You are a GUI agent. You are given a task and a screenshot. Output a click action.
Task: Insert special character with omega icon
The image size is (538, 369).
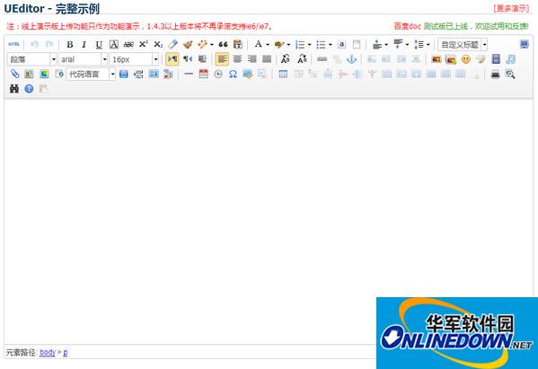[x=233, y=74]
